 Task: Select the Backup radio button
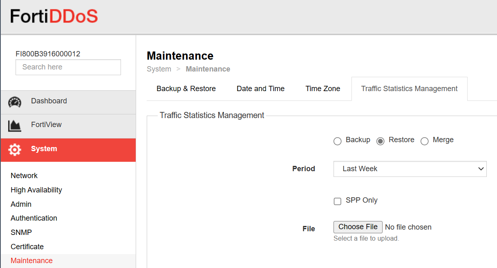[x=337, y=141]
